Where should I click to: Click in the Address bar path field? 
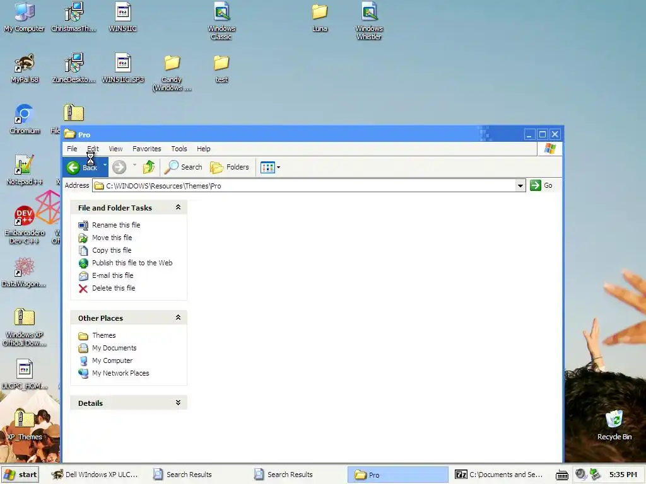[305, 186]
